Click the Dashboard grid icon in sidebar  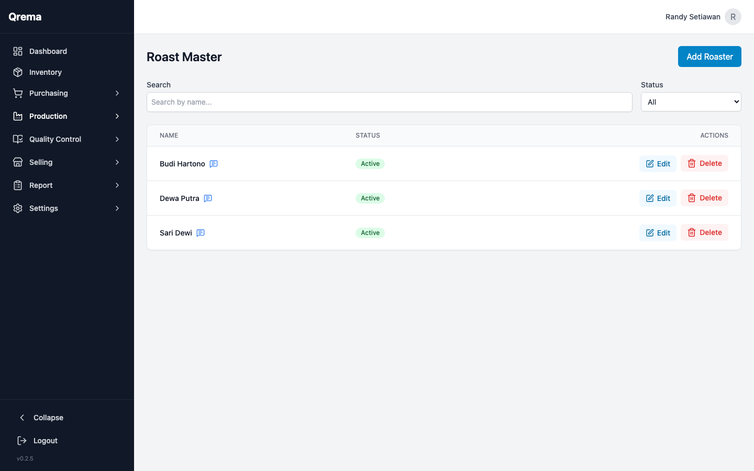click(x=18, y=51)
